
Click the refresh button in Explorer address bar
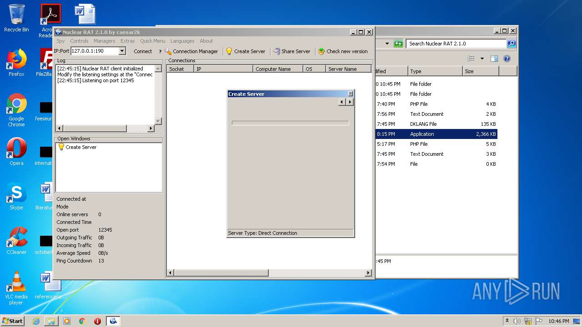pos(399,44)
